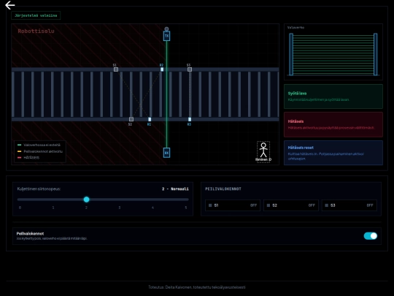Select the S1 sensor square on conveyor
The image size is (394, 296).
pyautogui.click(x=116, y=69)
